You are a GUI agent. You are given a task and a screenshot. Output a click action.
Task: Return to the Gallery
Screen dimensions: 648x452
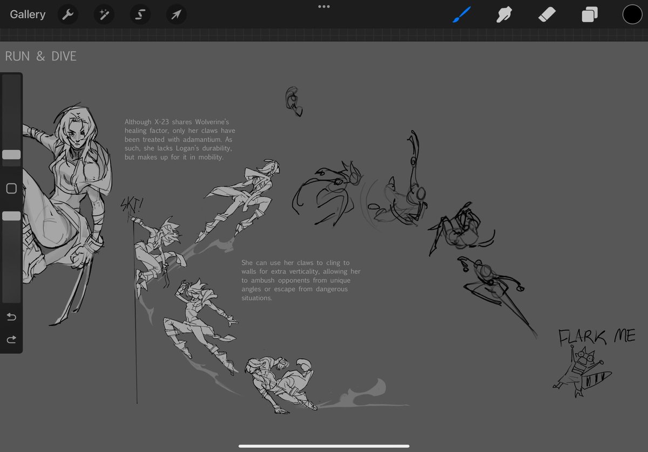pos(28,15)
